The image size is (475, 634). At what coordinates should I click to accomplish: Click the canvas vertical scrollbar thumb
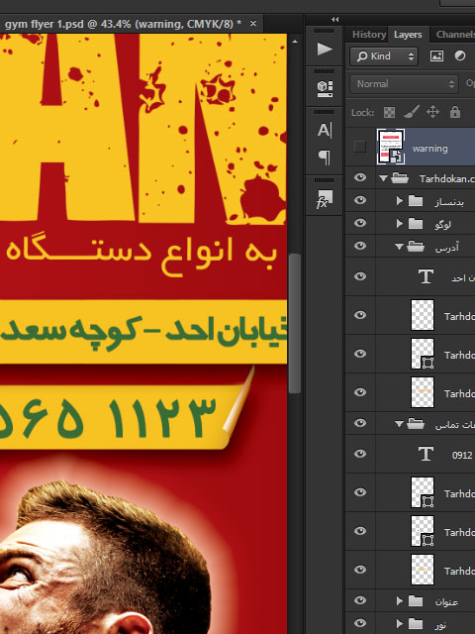[x=295, y=324]
